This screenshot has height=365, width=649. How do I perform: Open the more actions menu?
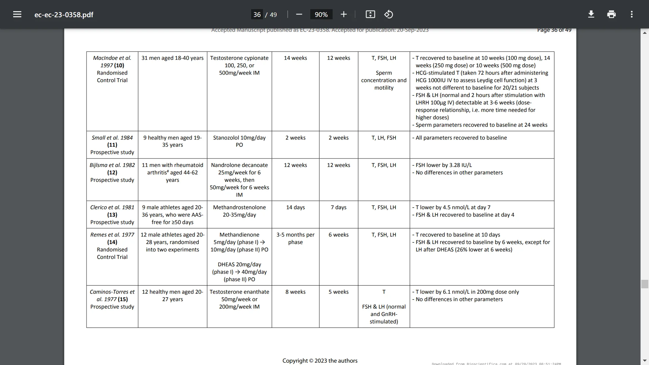[x=632, y=14]
